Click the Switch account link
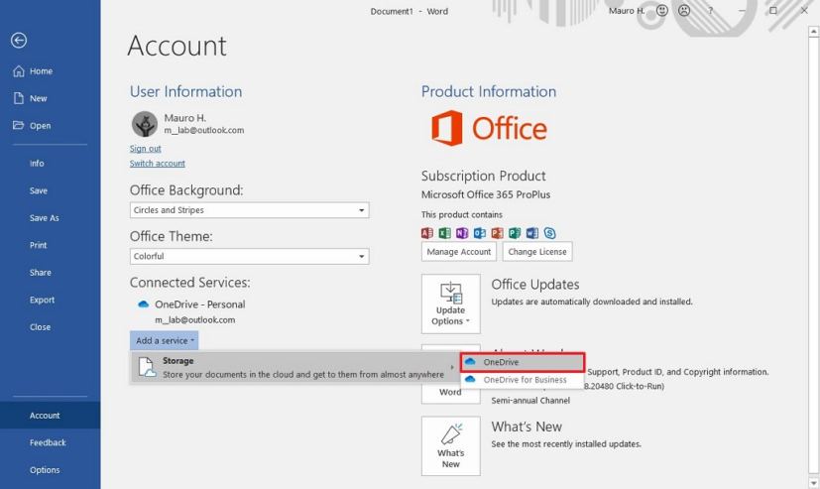820x489 pixels. click(158, 164)
